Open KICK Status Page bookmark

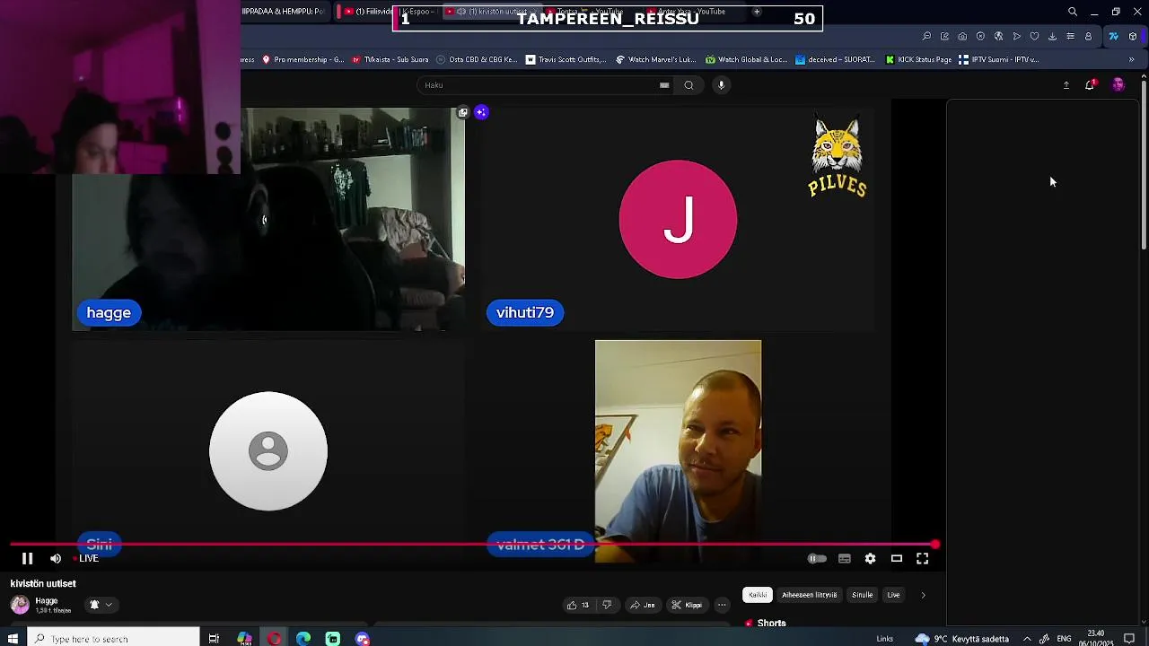point(918,60)
